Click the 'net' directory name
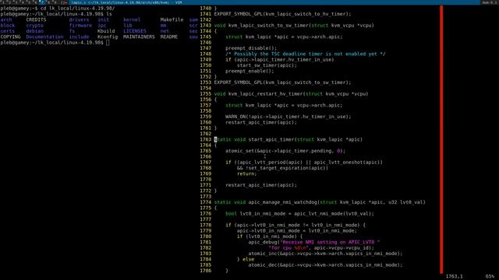This screenshot has height=280, width=499. click(x=165, y=31)
